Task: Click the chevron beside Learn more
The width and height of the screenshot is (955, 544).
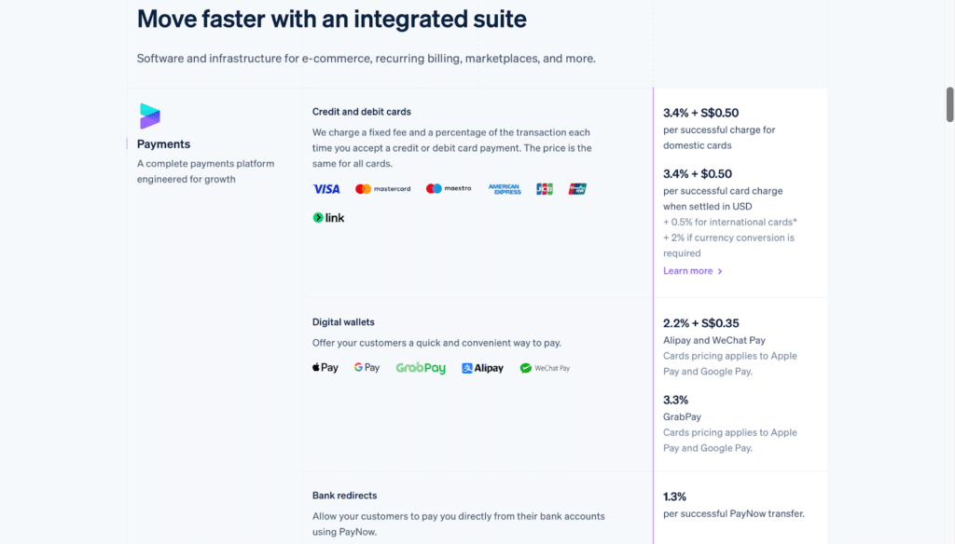Action: click(x=720, y=271)
